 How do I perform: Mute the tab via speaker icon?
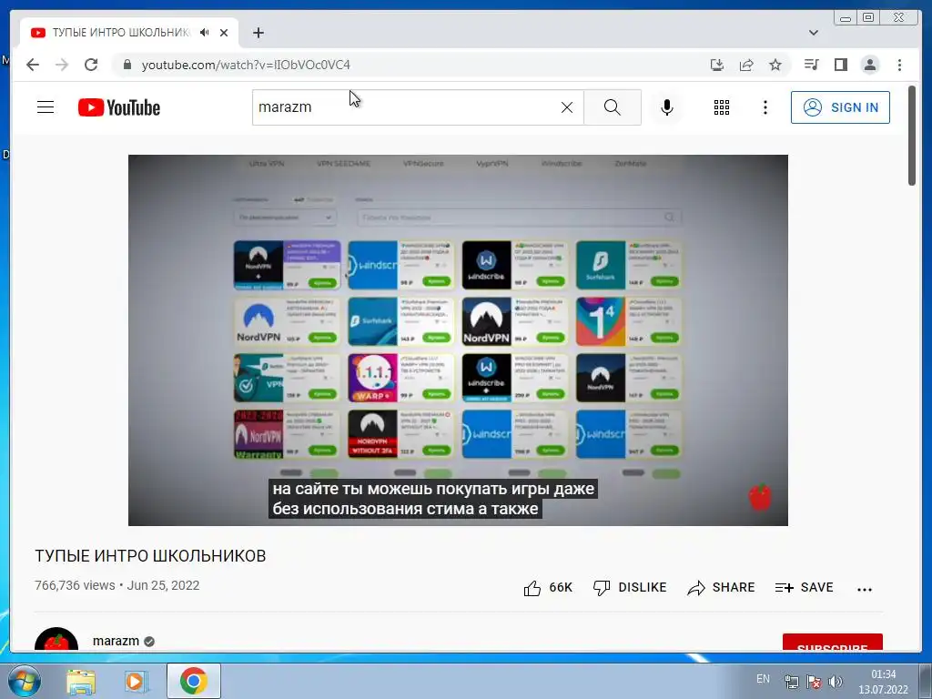[205, 33]
